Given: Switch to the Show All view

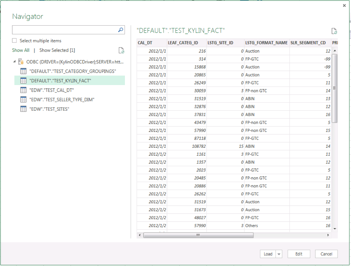Looking at the screenshot, I should pyautogui.click(x=21, y=50).
